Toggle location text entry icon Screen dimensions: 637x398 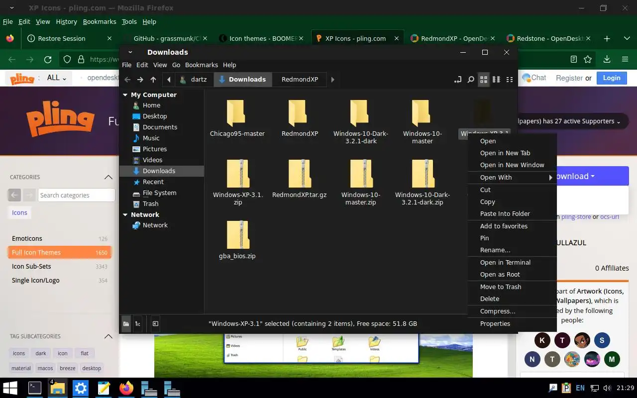pos(458,80)
